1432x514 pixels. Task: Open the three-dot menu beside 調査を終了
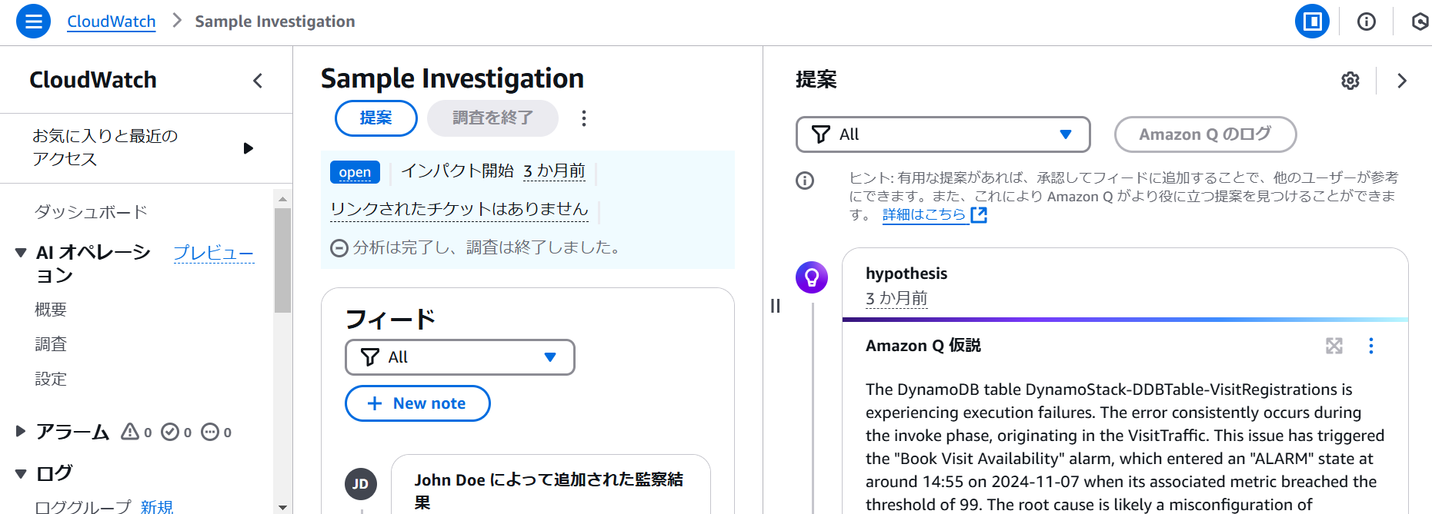click(x=584, y=118)
